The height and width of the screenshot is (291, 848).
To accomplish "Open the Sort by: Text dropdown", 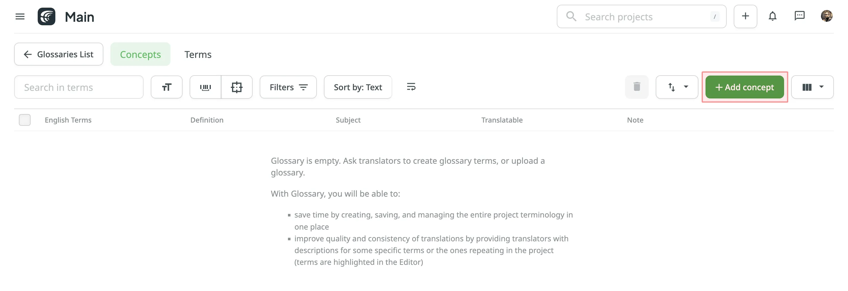I will (x=358, y=87).
